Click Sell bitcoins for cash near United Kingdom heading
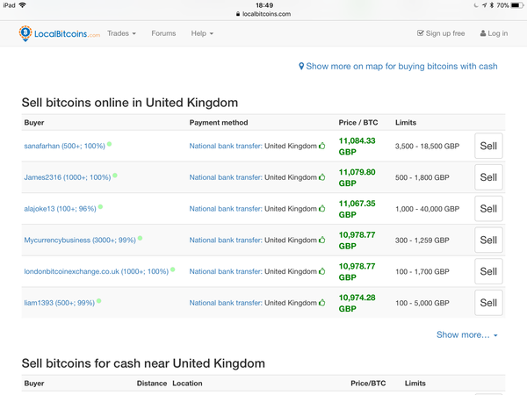 pos(143,363)
